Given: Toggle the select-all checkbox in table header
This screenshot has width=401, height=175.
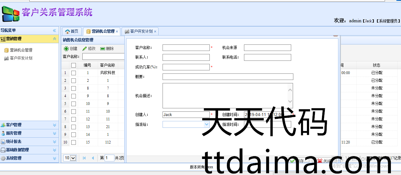Looking at the screenshot, I should click(73, 65).
